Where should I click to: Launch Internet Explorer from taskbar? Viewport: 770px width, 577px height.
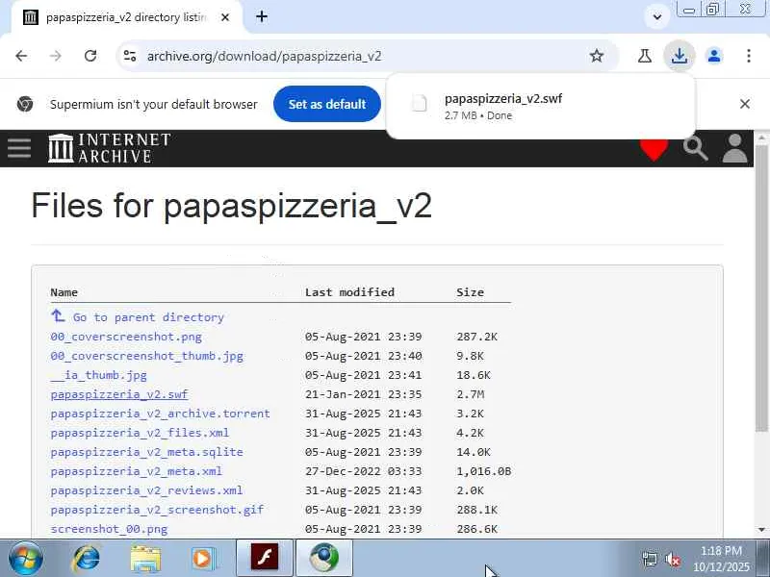(x=86, y=559)
